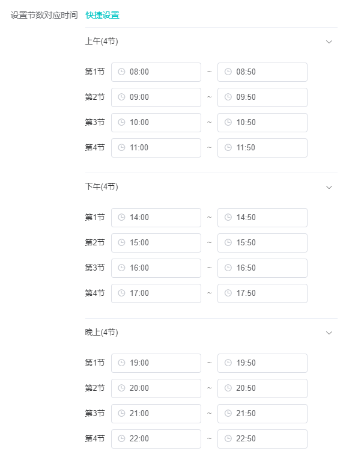Edit the 20:00 evening start time
This screenshot has height=457, width=364.
(156, 388)
